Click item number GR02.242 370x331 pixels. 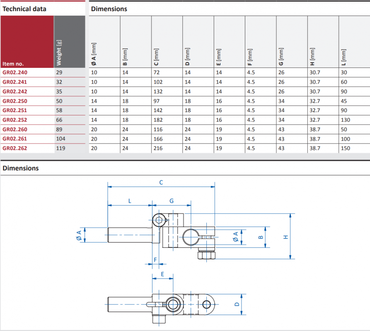(15, 91)
